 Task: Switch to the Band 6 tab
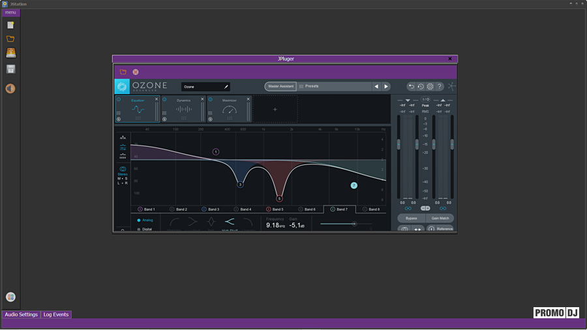(307, 209)
